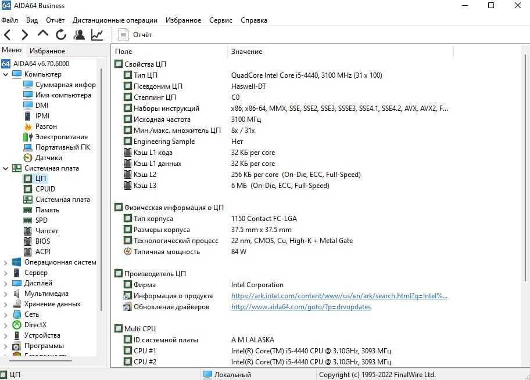The height and width of the screenshot is (380, 530).
Task: Click the left tree vertical scrollbar
Action: tap(101, 189)
